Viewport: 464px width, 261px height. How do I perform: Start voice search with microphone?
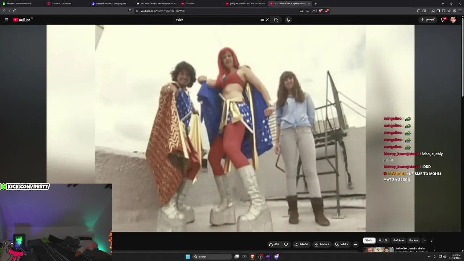(x=288, y=20)
